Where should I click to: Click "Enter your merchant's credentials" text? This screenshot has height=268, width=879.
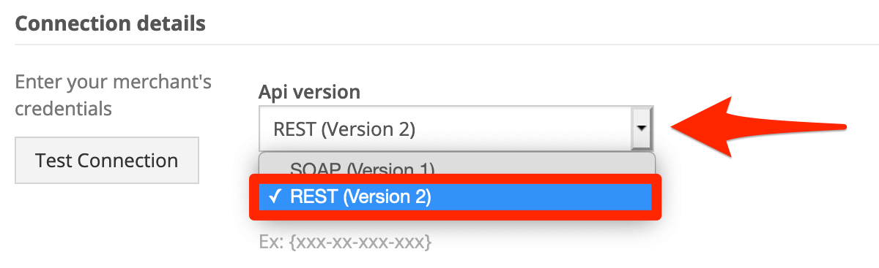click(114, 95)
